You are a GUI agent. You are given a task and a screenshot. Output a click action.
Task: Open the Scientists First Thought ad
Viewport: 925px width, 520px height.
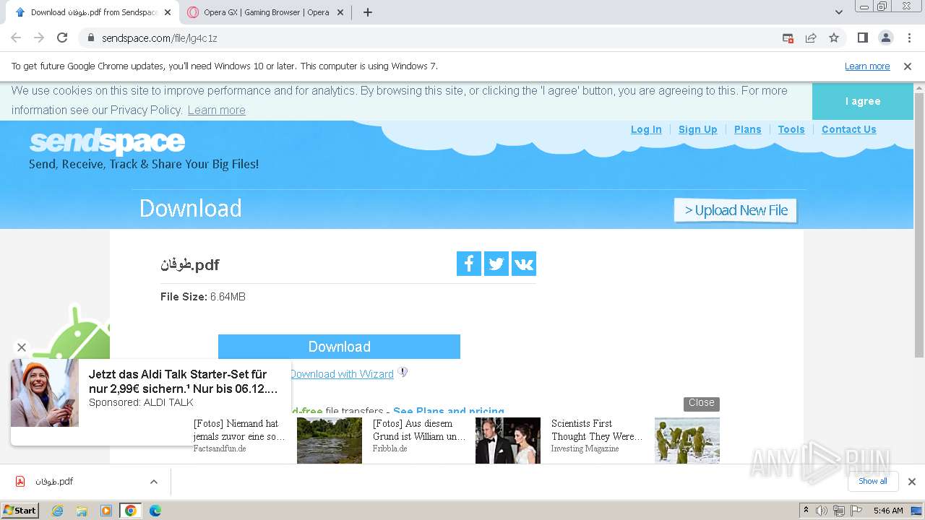point(597,435)
